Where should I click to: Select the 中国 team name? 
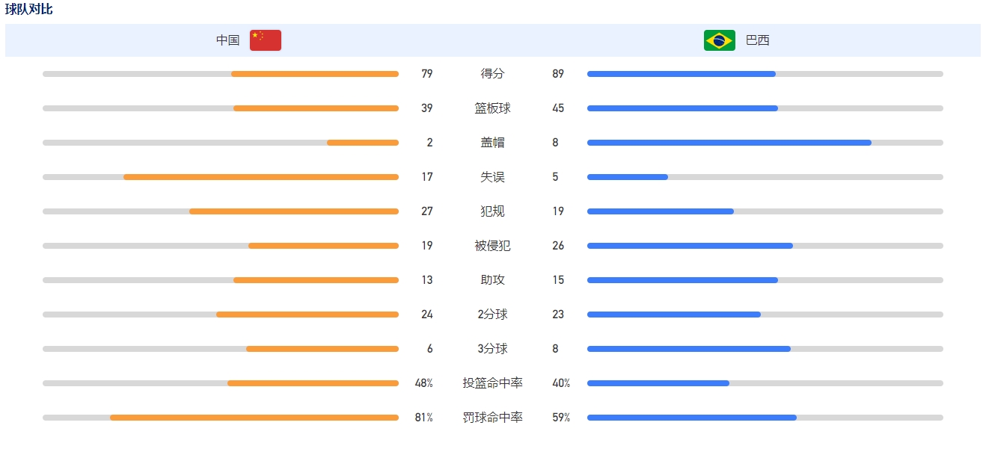coord(228,40)
